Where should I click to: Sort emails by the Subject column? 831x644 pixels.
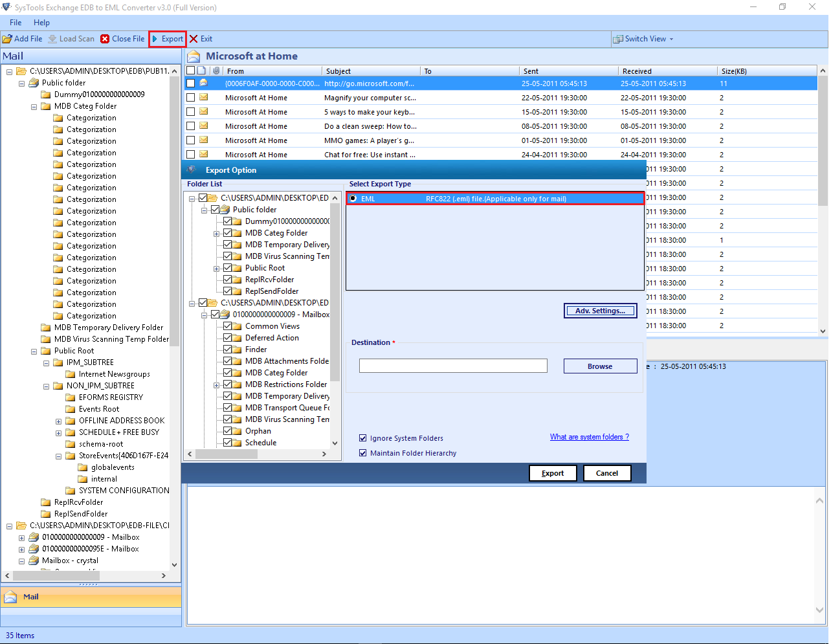[x=371, y=71]
